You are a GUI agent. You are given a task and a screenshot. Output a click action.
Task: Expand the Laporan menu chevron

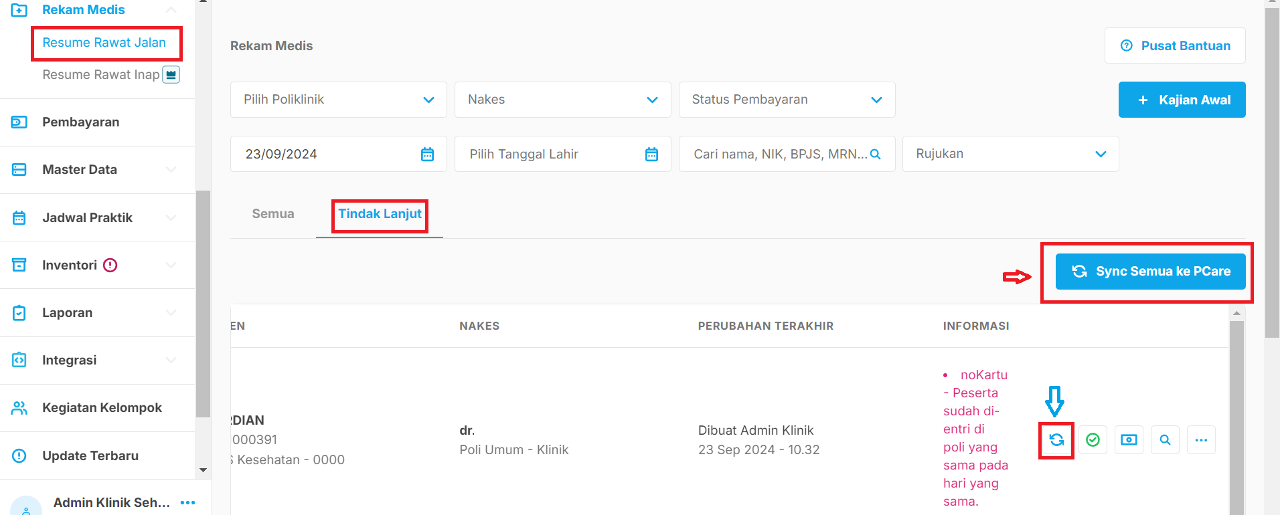click(x=171, y=313)
